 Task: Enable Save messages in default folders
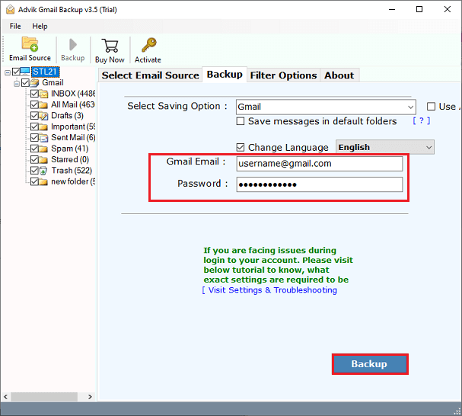tap(241, 121)
